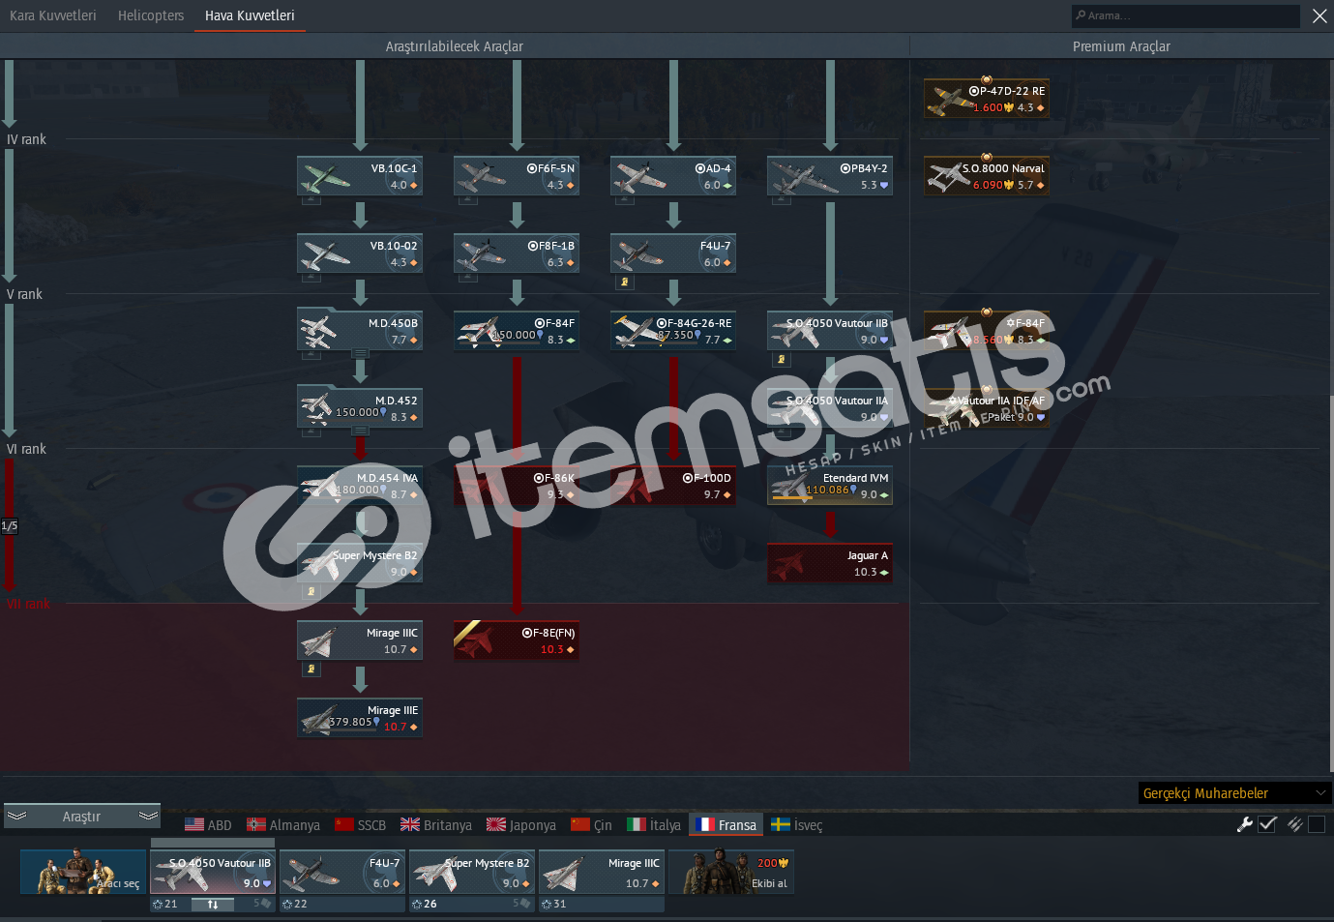The width and height of the screenshot is (1334, 922).
Task: Click the crew badge under Mirage IIIC card
Action: pyautogui.click(x=311, y=669)
